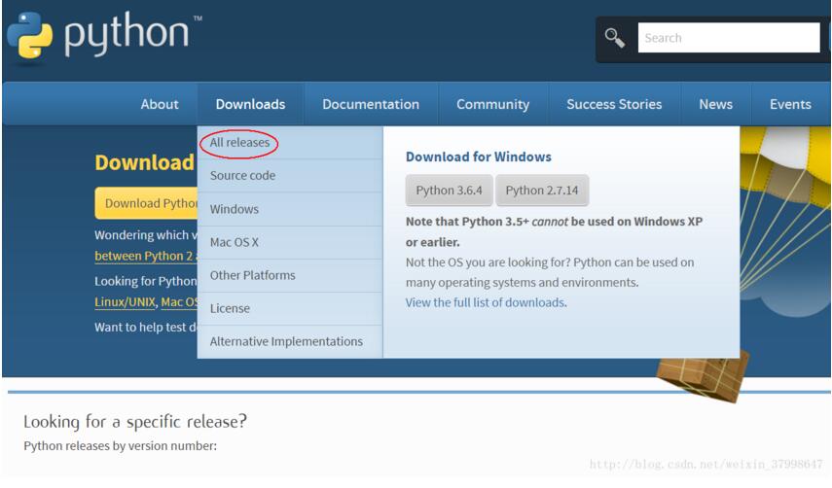Select Source code in Downloads submenu

point(290,175)
